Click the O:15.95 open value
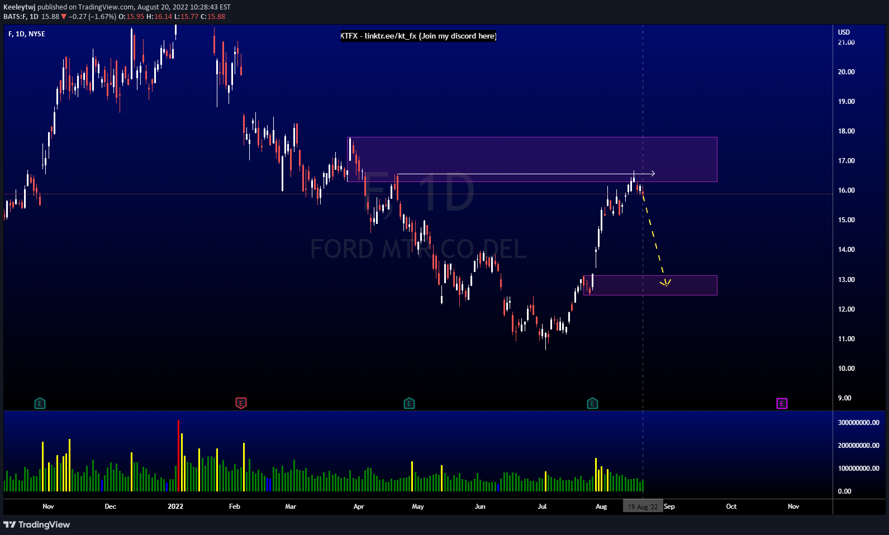 pyautogui.click(x=131, y=17)
